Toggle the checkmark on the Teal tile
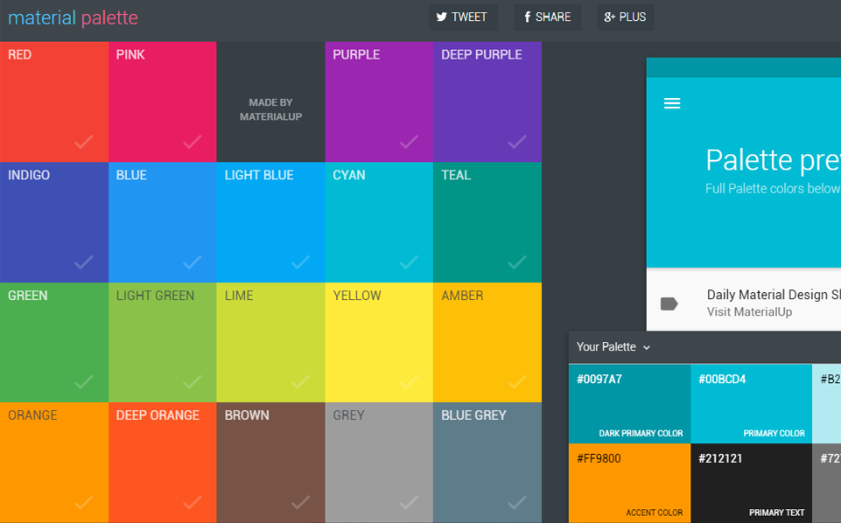Screen dimensions: 841x523 click(517, 261)
